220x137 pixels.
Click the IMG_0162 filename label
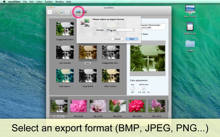(137, 116)
